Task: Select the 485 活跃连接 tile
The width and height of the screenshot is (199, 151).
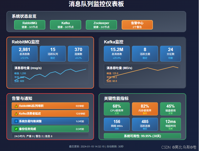Action: 145,124
